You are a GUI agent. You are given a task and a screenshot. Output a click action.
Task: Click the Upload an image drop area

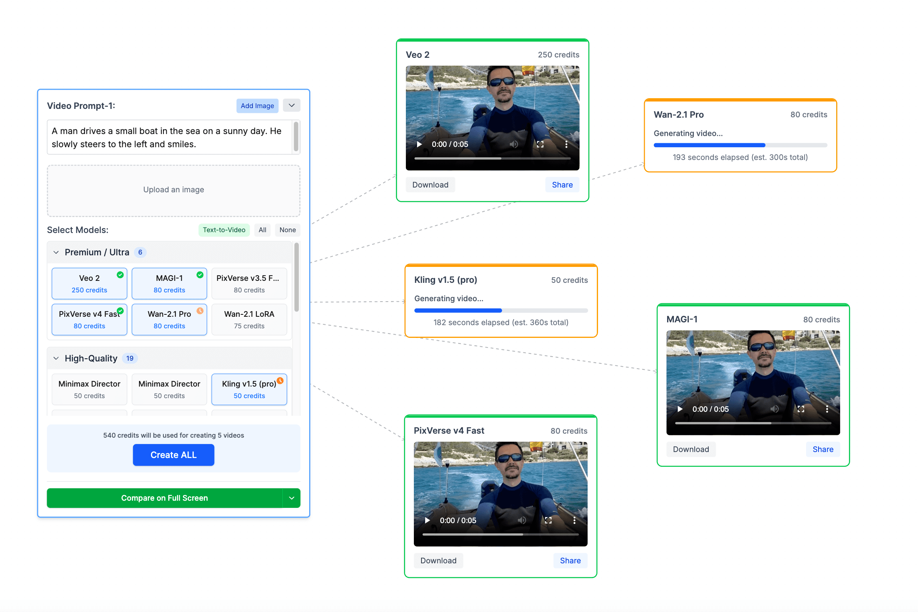173,191
